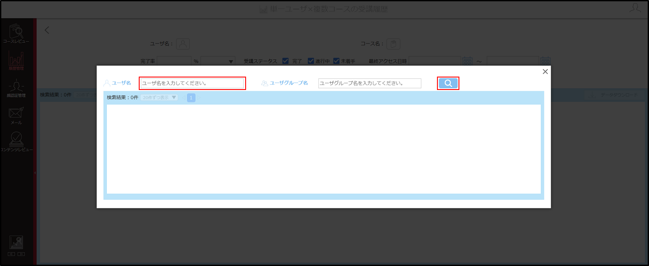649x266 pixels.
Task: Focus the ユーザグループ名 input field
Action: pos(370,83)
